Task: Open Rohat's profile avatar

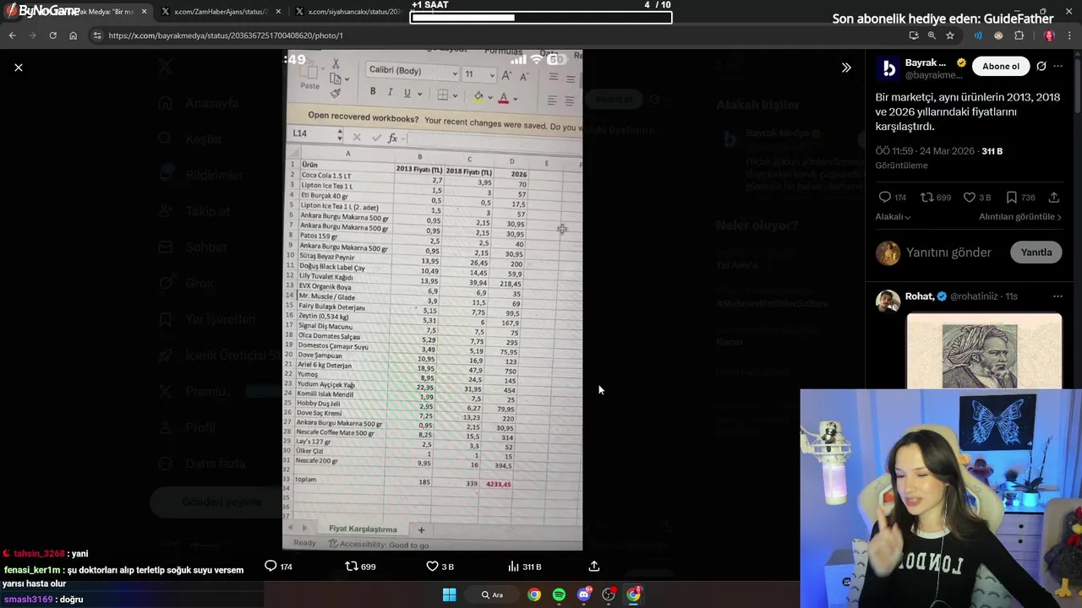Action: click(x=888, y=301)
